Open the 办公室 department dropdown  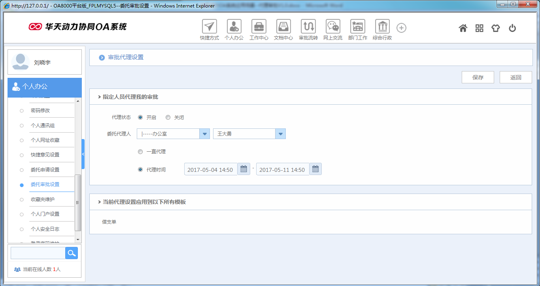tap(204, 134)
